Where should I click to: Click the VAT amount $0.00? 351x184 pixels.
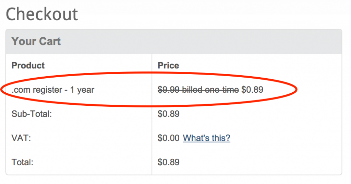tap(169, 138)
